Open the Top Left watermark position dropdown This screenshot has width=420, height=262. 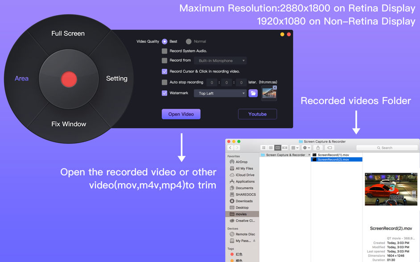click(220, 93)
